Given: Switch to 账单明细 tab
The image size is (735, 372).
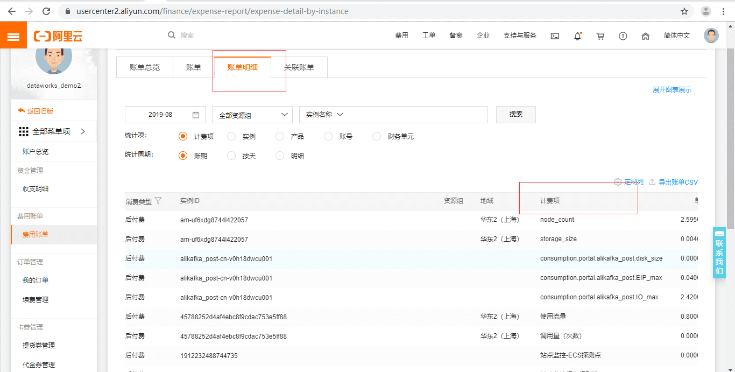Looking at the screenshot, I should pos(243,67).
